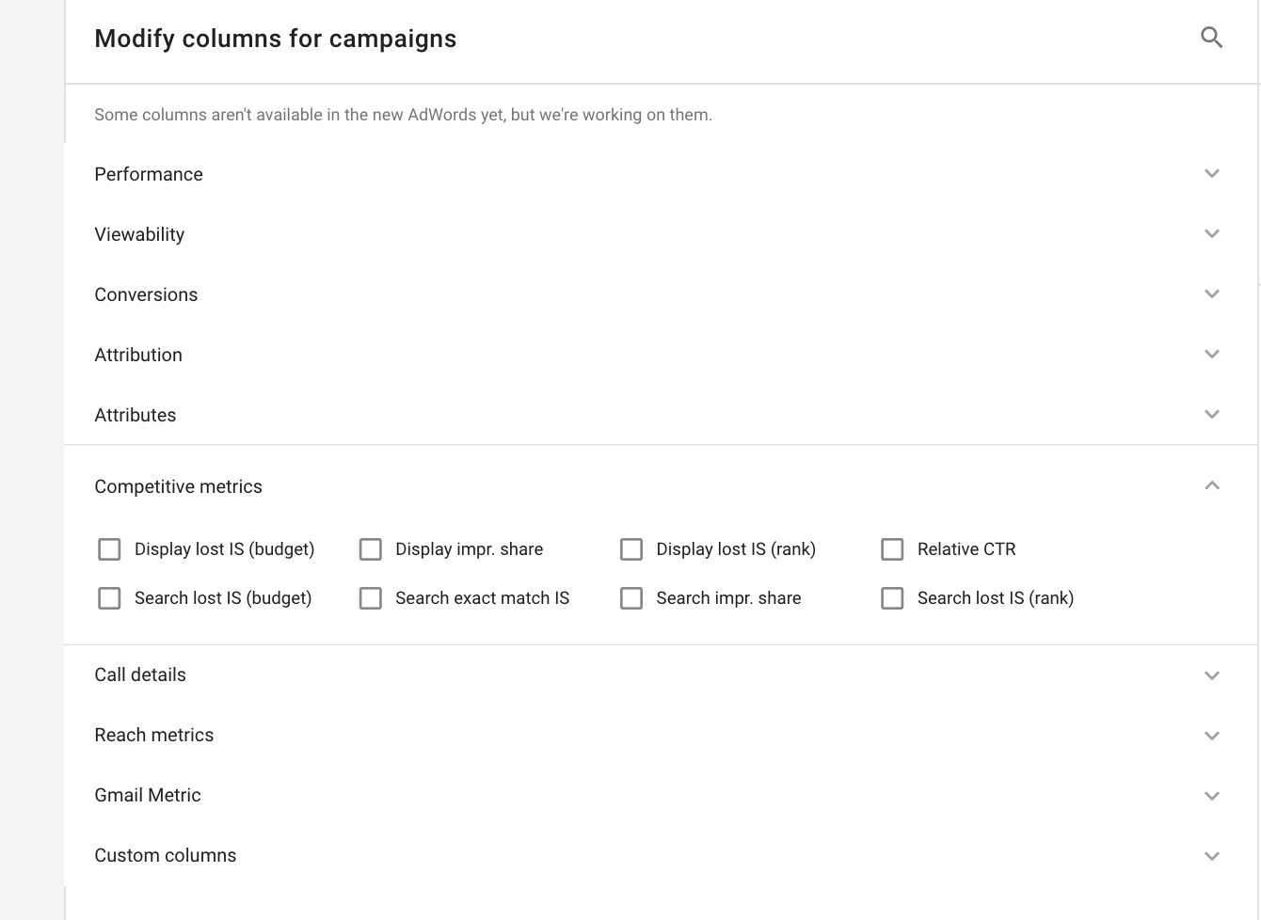
Task: Expand the Conversions section chevron
Action: 1212,294
